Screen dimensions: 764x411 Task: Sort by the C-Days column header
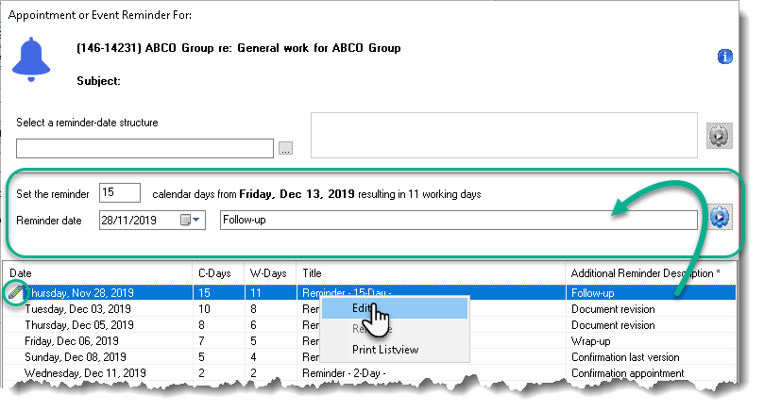point(218,273)
